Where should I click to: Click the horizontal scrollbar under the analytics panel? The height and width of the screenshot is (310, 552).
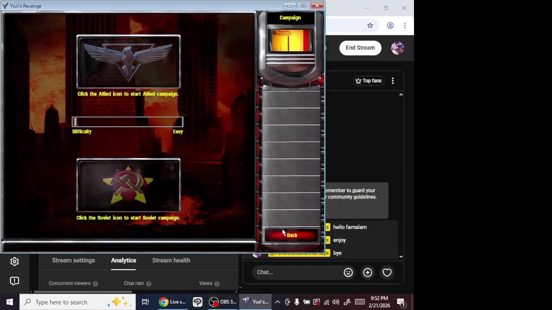[83, 291]
